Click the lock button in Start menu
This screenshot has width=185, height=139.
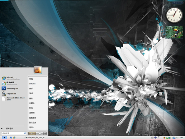[x=40, y=133]
